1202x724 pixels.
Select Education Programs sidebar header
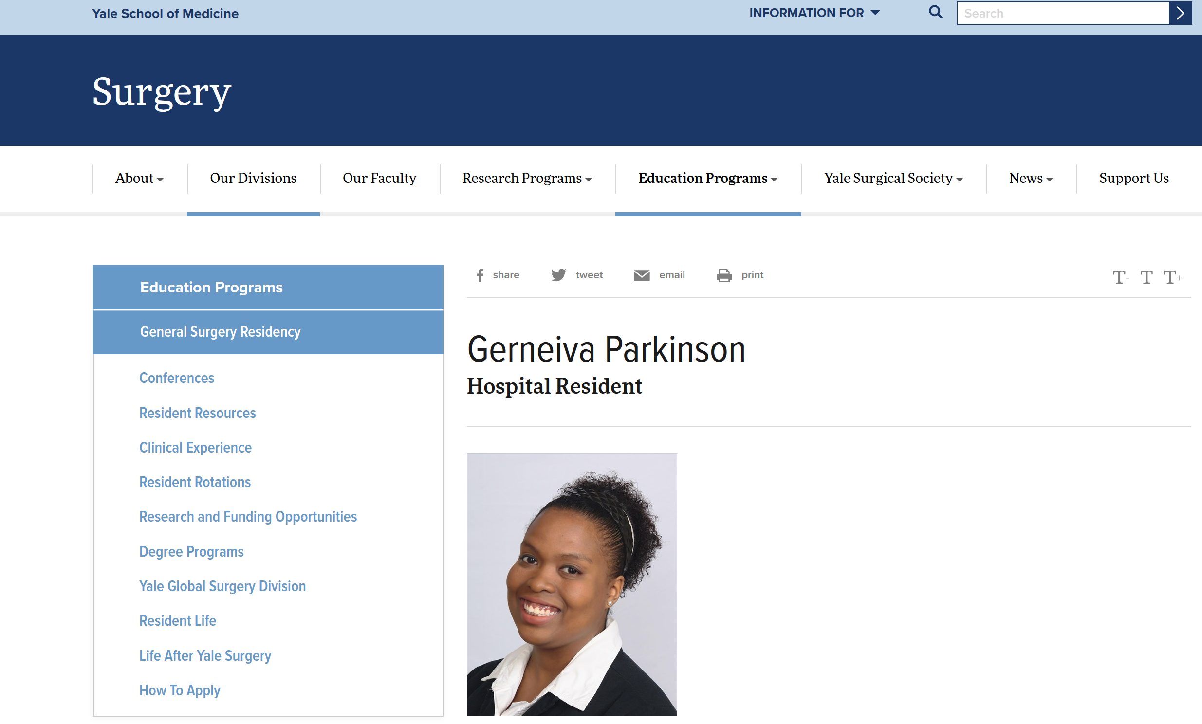(x=268, y=287)
